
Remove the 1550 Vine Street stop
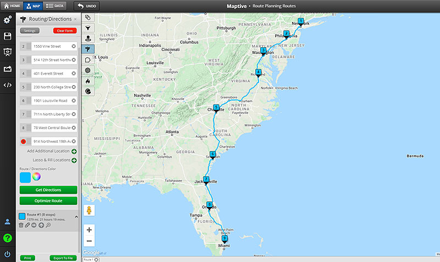coord(74,47)
